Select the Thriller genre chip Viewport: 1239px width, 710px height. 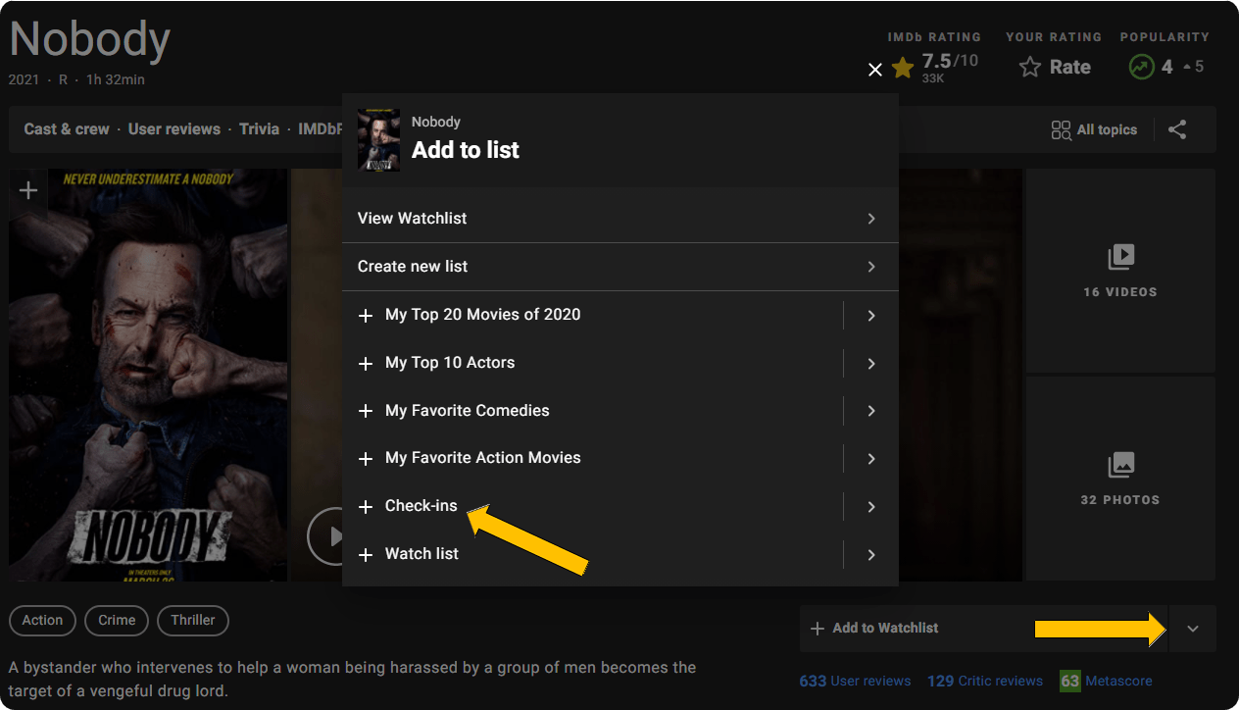click(193, 620)
